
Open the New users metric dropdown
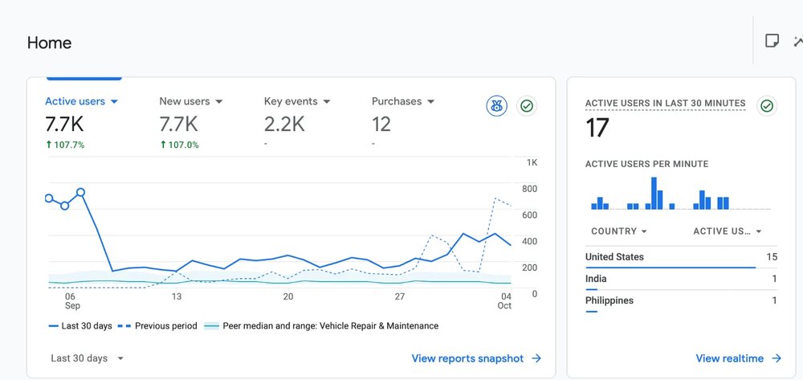[x=190, y=101]
